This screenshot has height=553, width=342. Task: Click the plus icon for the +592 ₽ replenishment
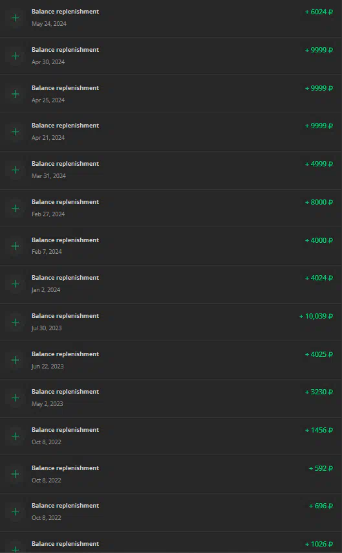(x=15, y=474)
